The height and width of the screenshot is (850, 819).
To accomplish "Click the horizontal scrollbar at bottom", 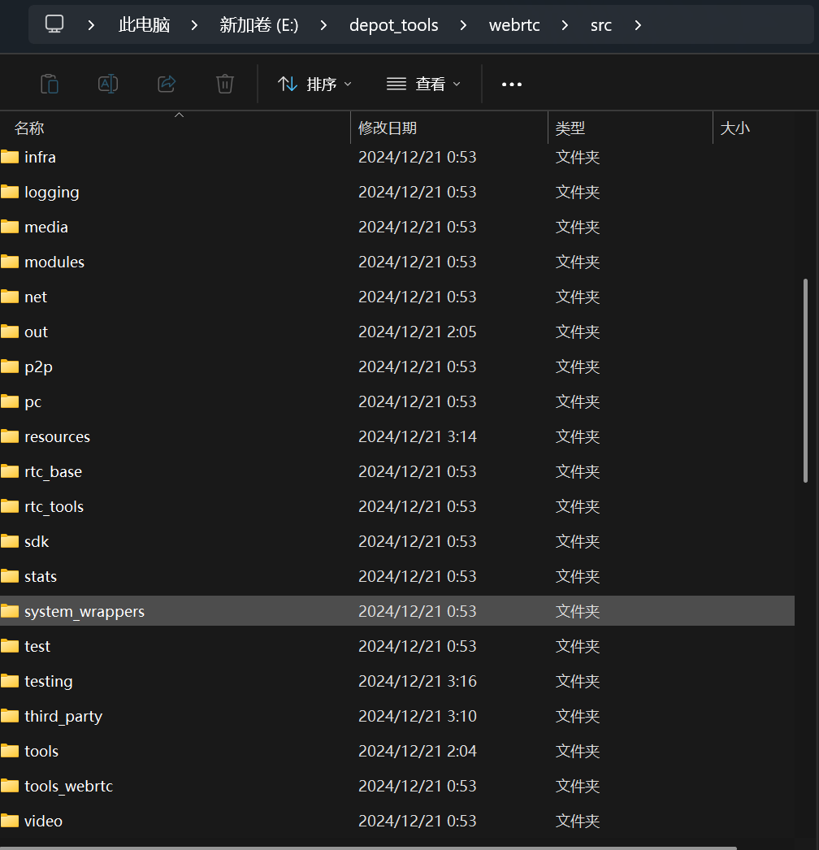I will click(369, 848).
